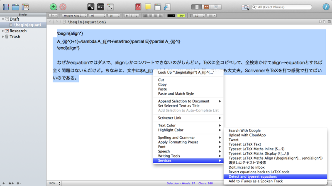Go forward in document history

point(57,22)
